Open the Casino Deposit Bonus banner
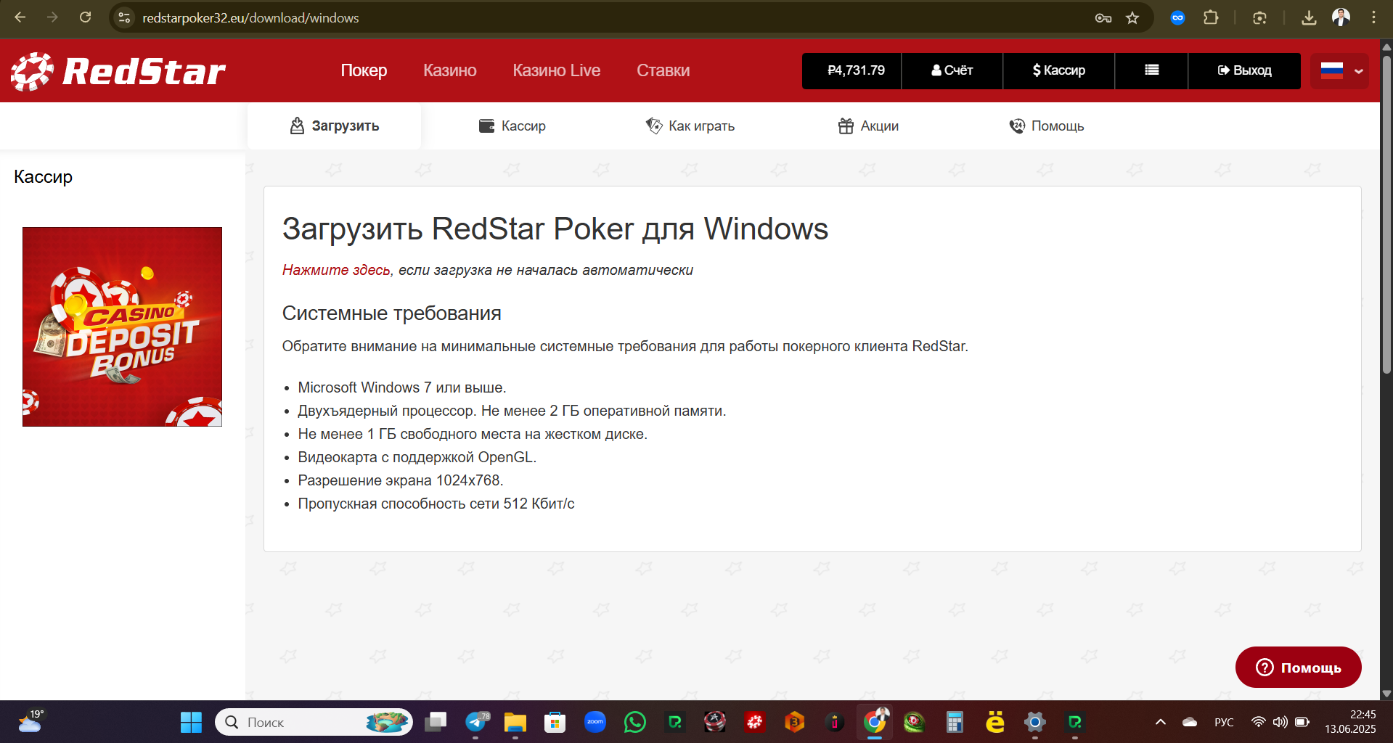This screenshot has height=743, width=1393. 122,327
